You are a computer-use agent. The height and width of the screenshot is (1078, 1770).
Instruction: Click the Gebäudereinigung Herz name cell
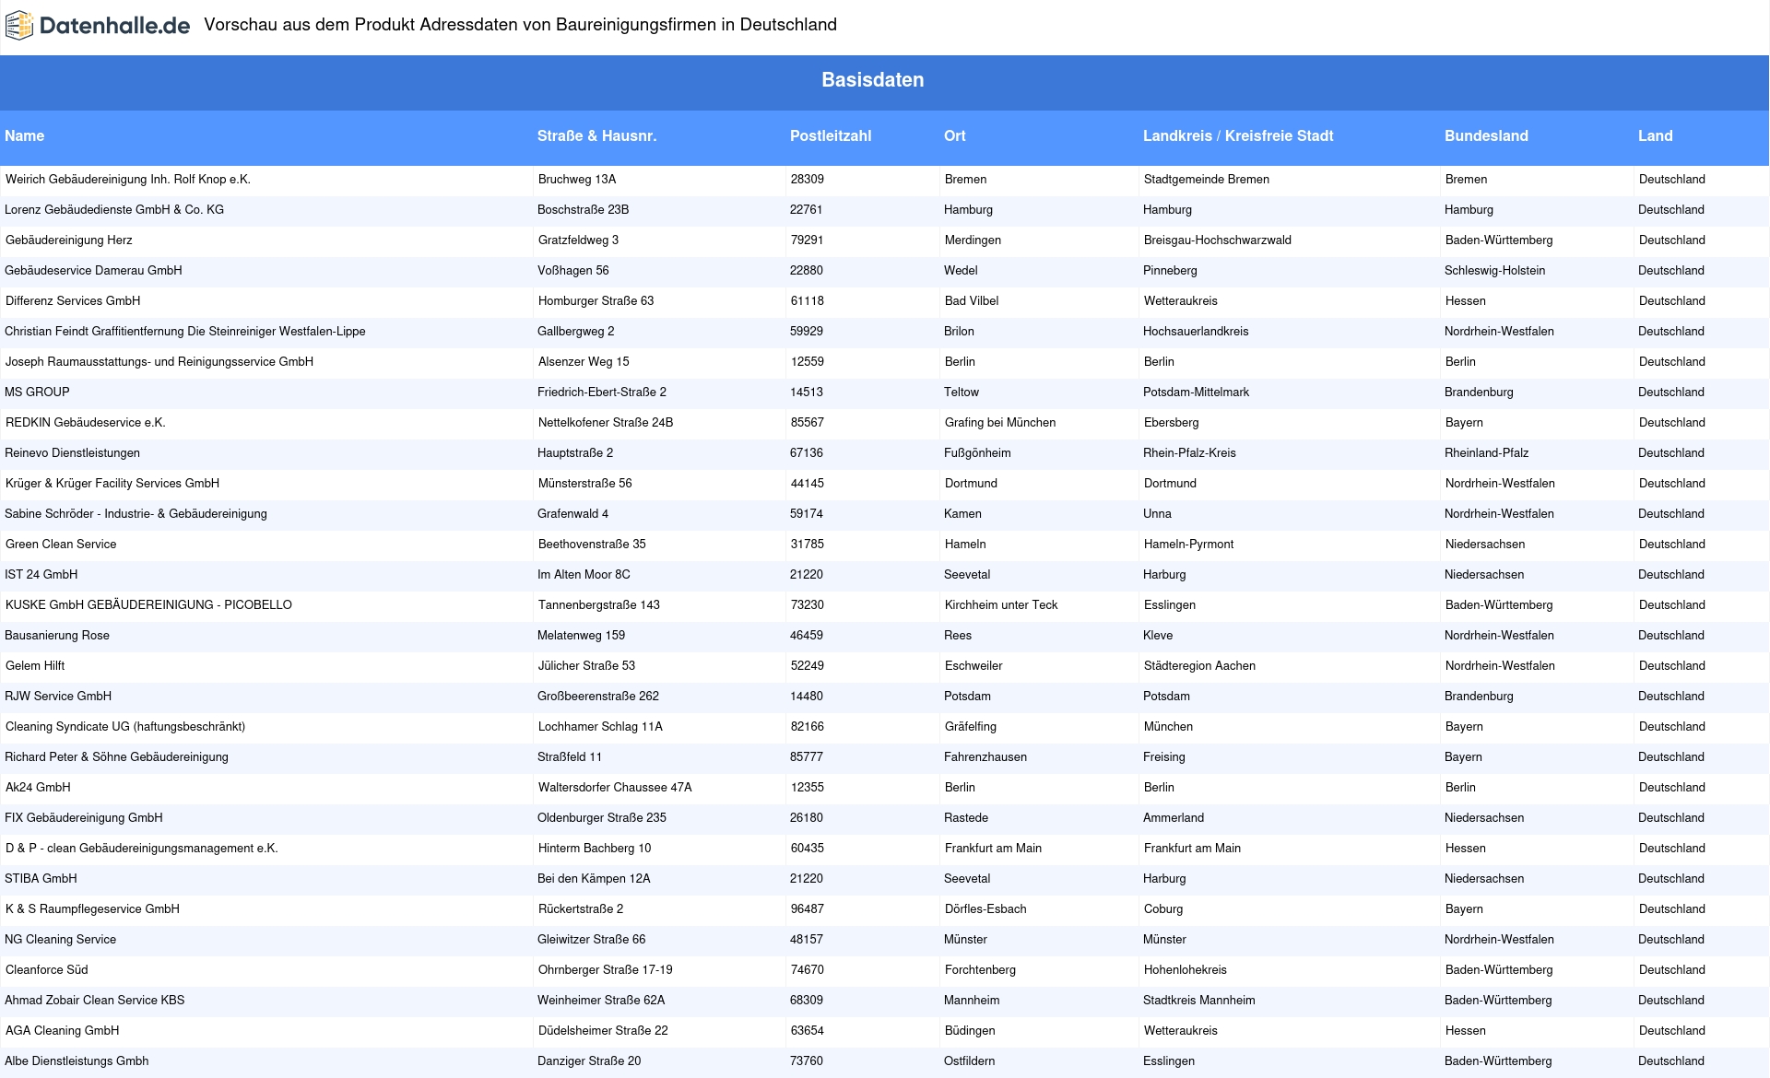69,240
